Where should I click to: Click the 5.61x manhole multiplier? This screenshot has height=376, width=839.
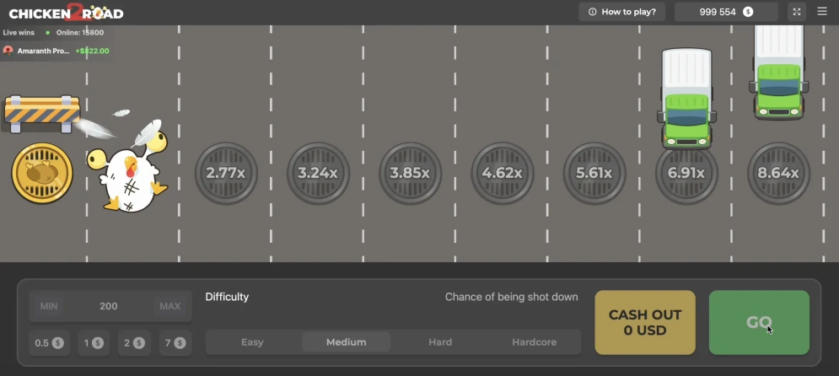(594, 173)
